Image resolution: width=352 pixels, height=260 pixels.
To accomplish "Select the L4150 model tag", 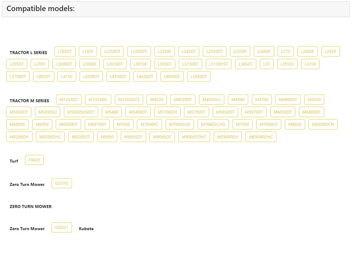I will click(x=67, y=77).
